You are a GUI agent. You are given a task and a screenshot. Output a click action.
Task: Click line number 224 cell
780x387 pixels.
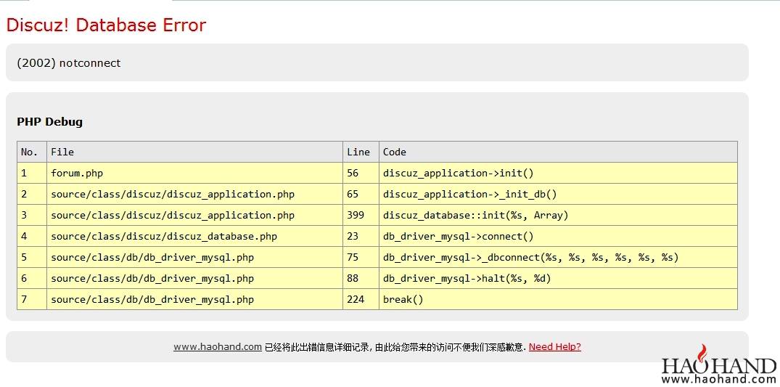pyautogui.click(x=361, y=299)
